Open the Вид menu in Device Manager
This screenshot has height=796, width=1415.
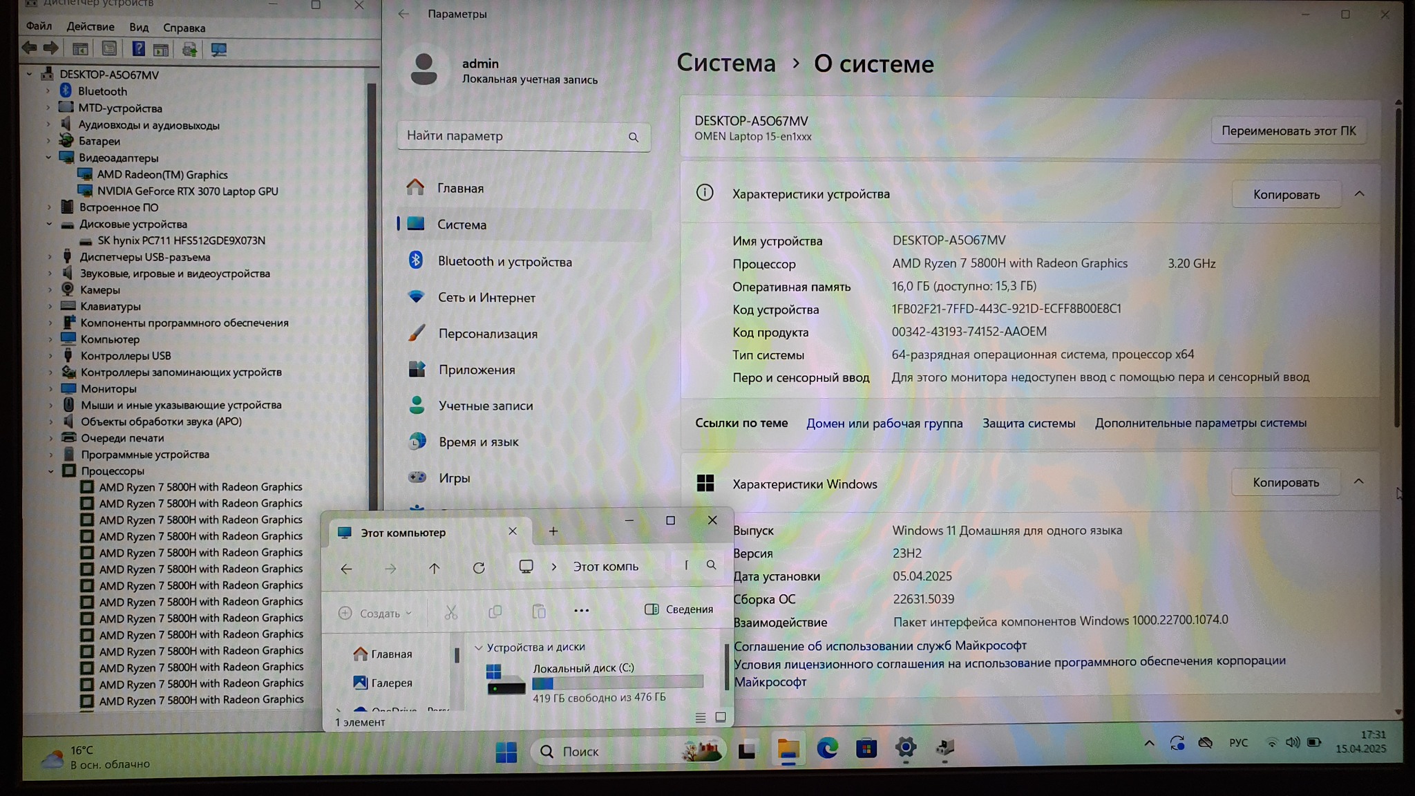point(138,28)
